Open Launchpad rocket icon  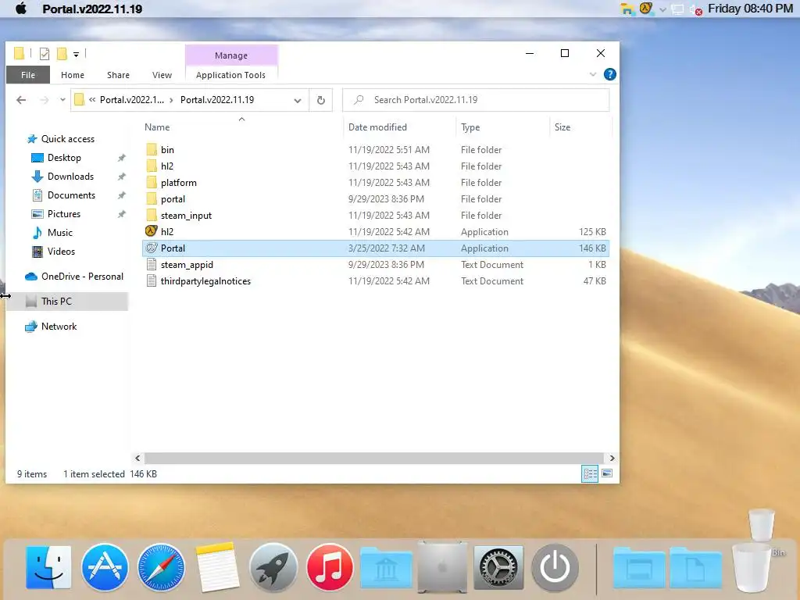tap(273, 567)
